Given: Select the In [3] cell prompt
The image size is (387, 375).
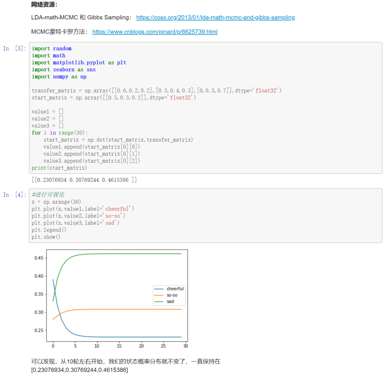Looking at the screenshot, I should (x=15, y=48).
